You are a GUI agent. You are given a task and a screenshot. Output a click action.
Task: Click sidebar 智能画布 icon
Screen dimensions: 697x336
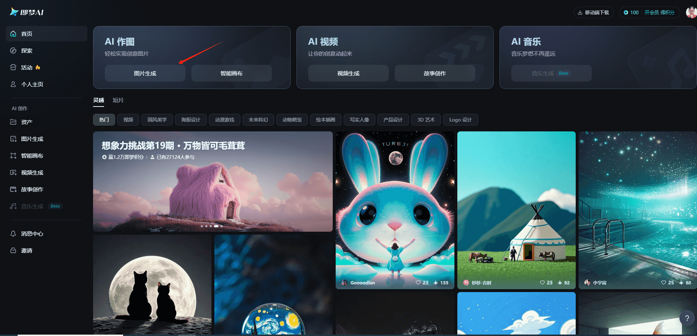pyautogui.click(x=13, y=156)
